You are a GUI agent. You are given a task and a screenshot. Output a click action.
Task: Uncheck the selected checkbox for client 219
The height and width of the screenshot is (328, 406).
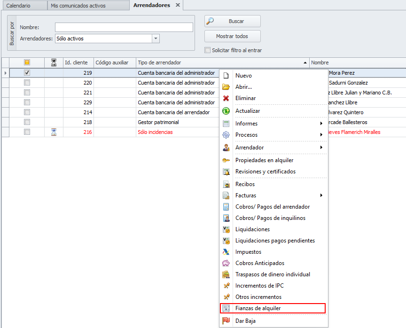point(27,73)
